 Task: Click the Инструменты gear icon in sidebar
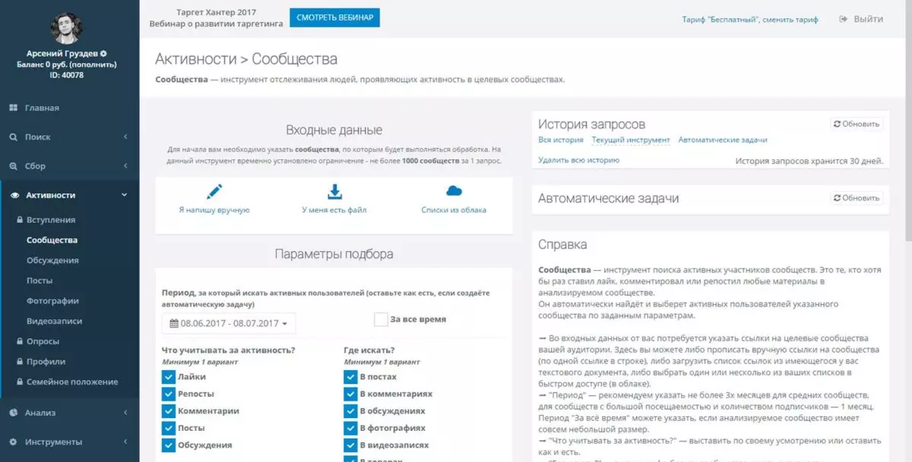pyautogui.click(x=13, y=442)
